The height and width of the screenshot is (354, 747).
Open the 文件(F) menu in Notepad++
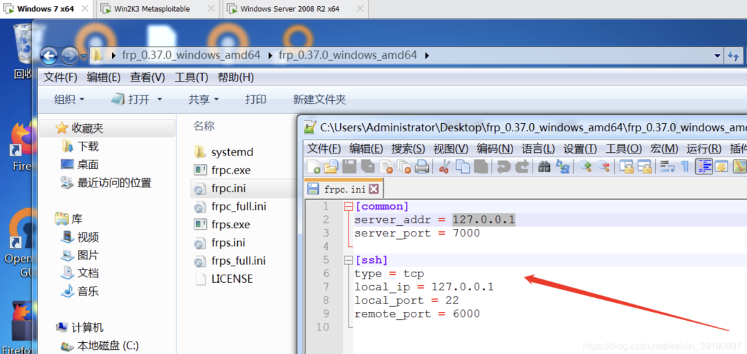(x=324, y=149)
